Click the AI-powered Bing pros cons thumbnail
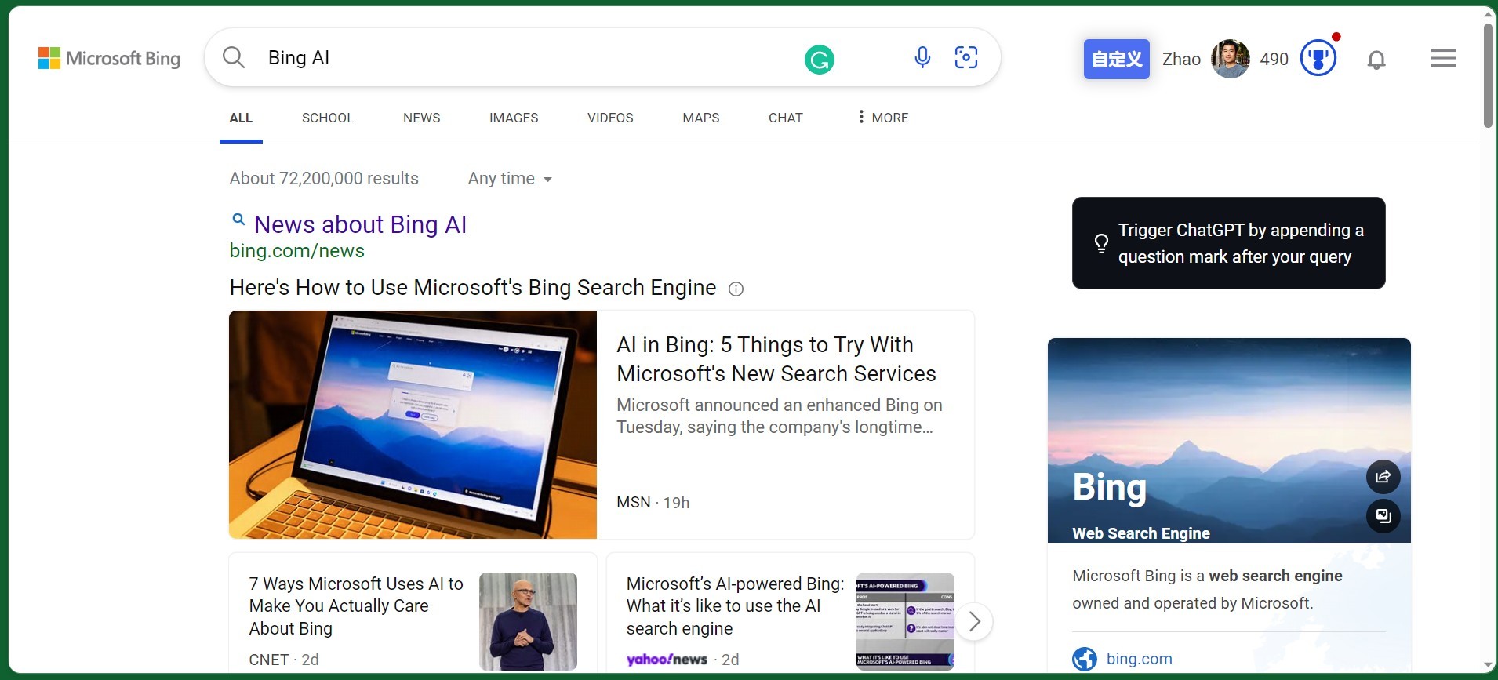This screenshot has width=1498, height=680. pos(905,621)
